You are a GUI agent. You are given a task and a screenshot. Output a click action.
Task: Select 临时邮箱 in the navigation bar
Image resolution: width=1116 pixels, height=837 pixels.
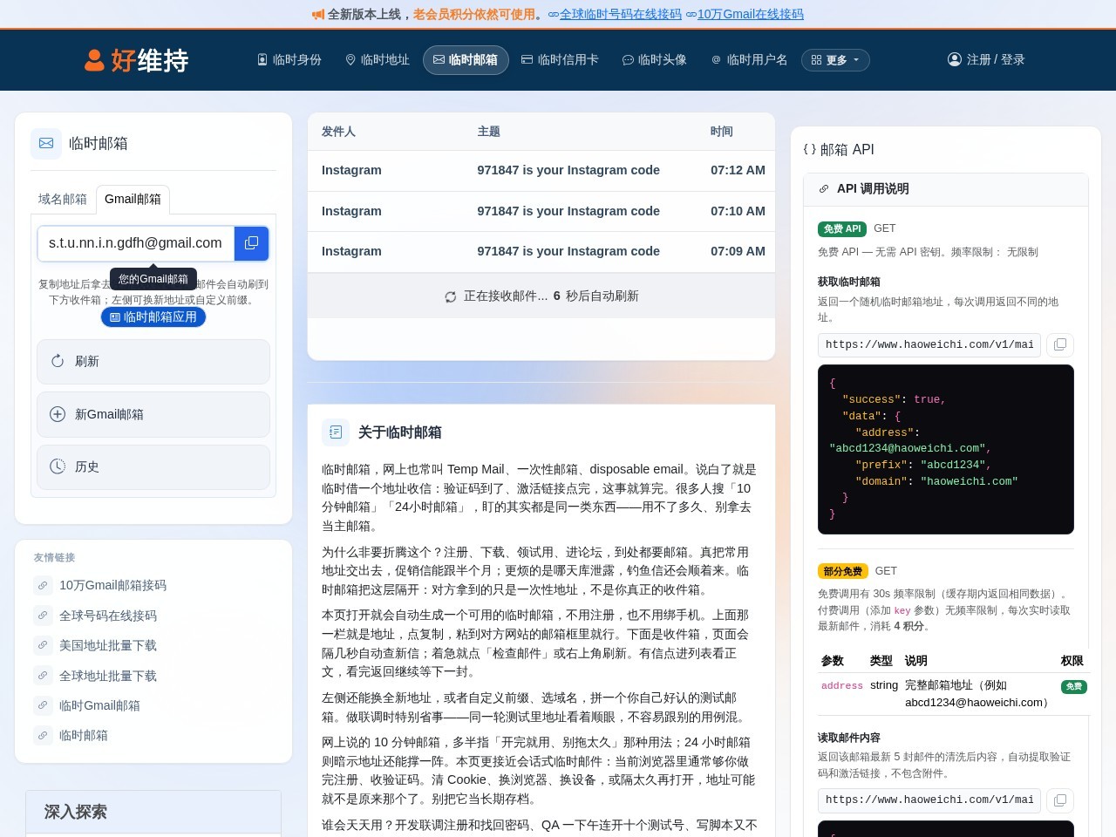[466, 60]
